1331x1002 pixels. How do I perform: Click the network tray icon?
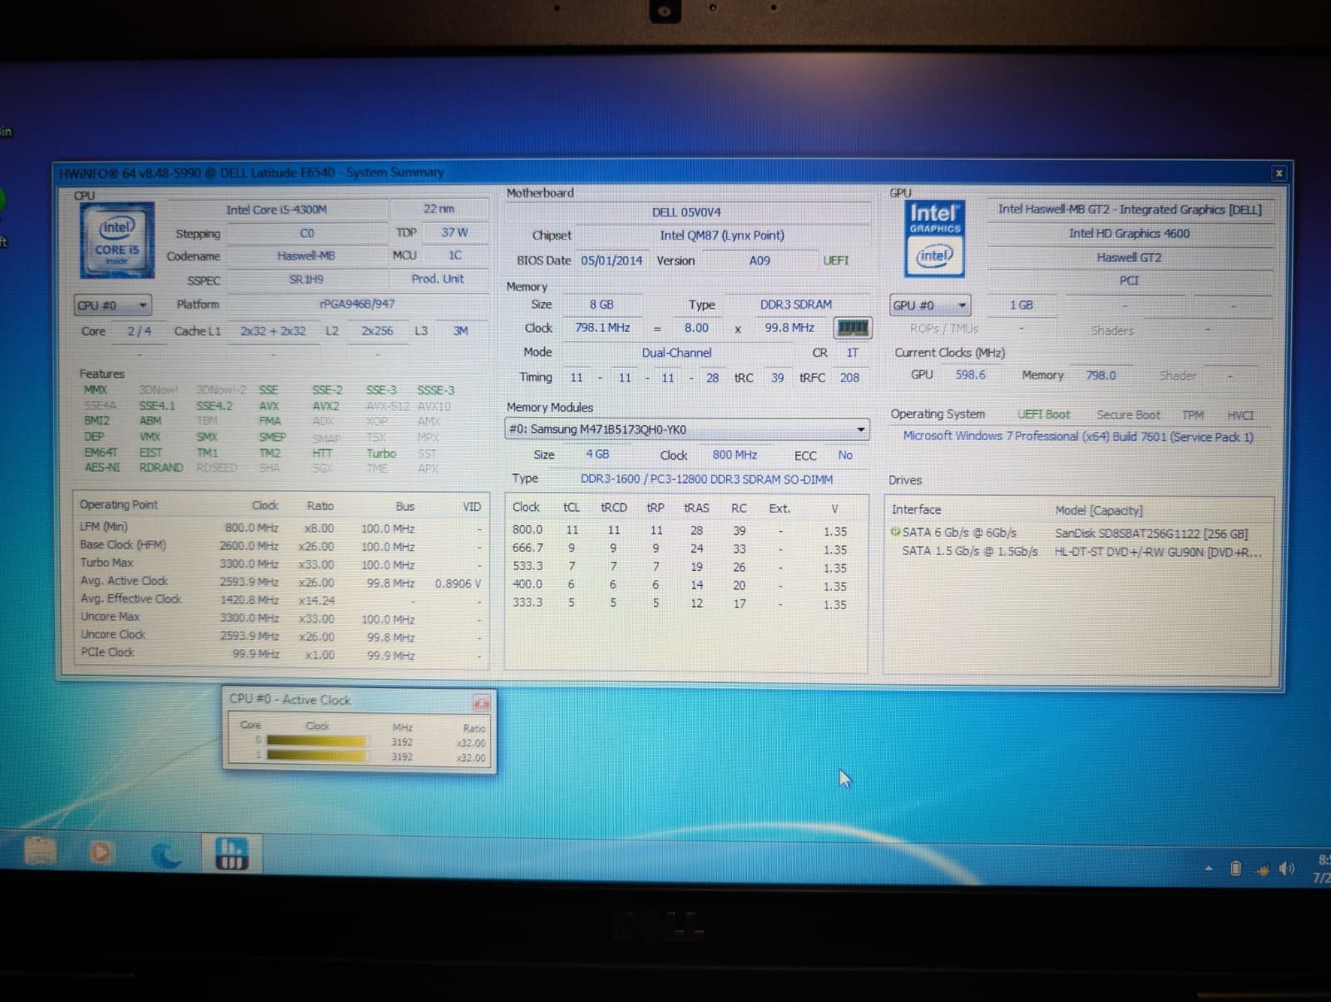pyautogui.click(x=1262, y=870)
